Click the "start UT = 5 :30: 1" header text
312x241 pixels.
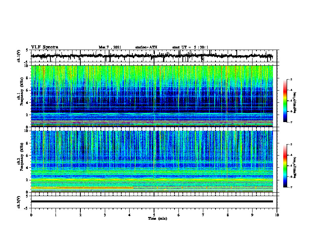[190, 47]
